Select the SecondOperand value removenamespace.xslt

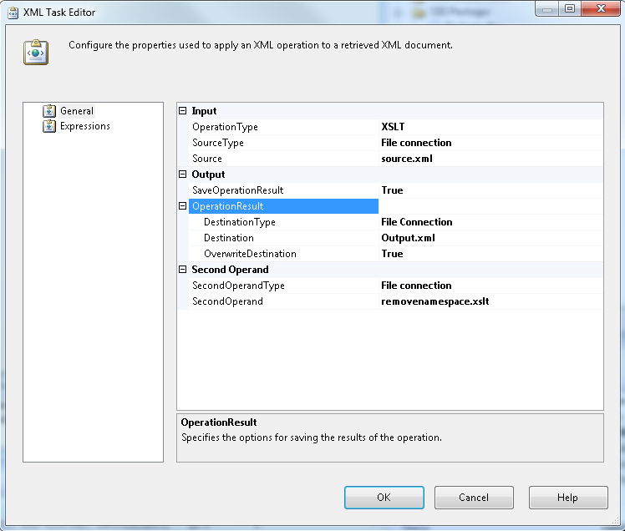pos(435,301)
